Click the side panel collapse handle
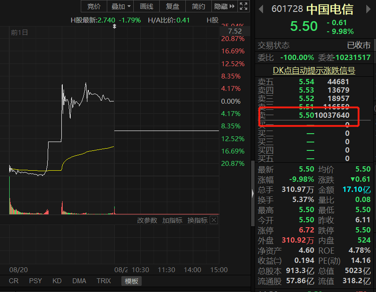 (252, 192)
